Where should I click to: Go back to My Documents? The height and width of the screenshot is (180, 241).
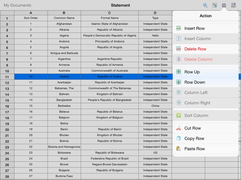(17, 5)
